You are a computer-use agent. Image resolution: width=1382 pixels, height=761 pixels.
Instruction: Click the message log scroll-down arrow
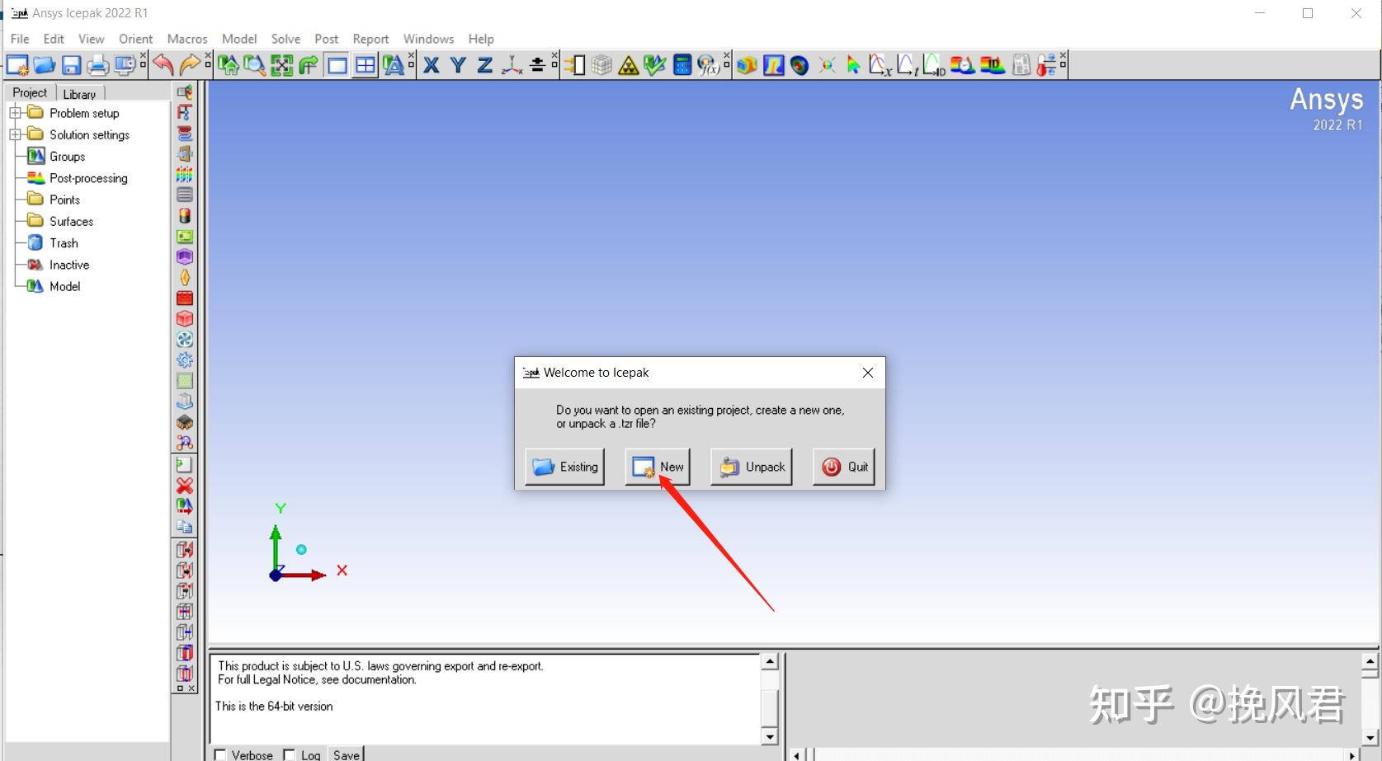coord(770,737)
